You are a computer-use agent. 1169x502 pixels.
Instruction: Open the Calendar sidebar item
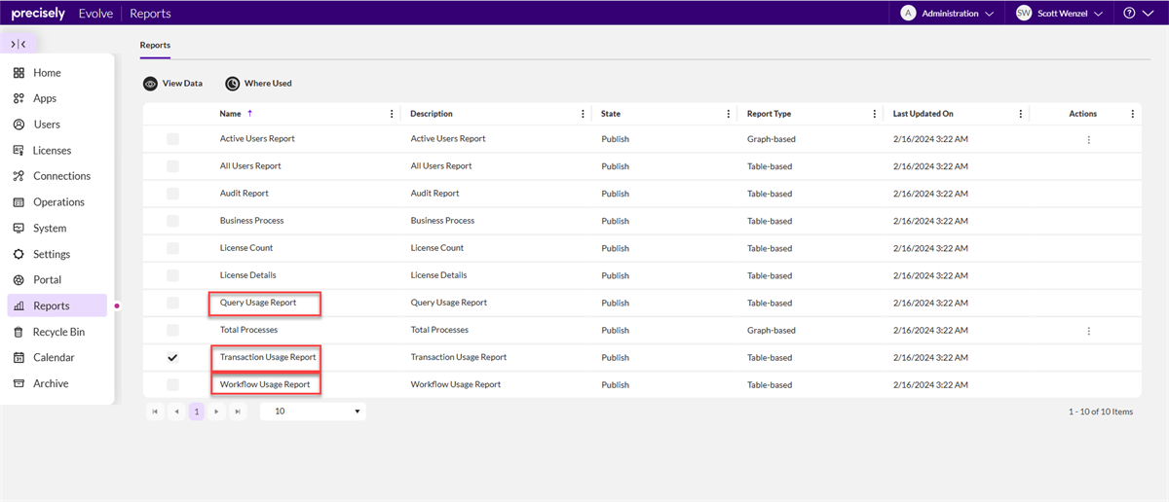coord(54,358)
